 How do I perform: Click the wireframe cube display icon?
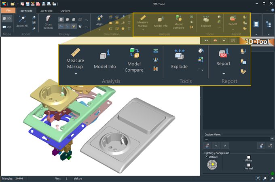point(80,19)
